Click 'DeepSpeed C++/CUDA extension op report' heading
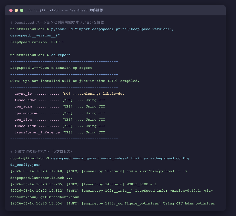Screen dimensions: 236x216 tap(51, 68)
